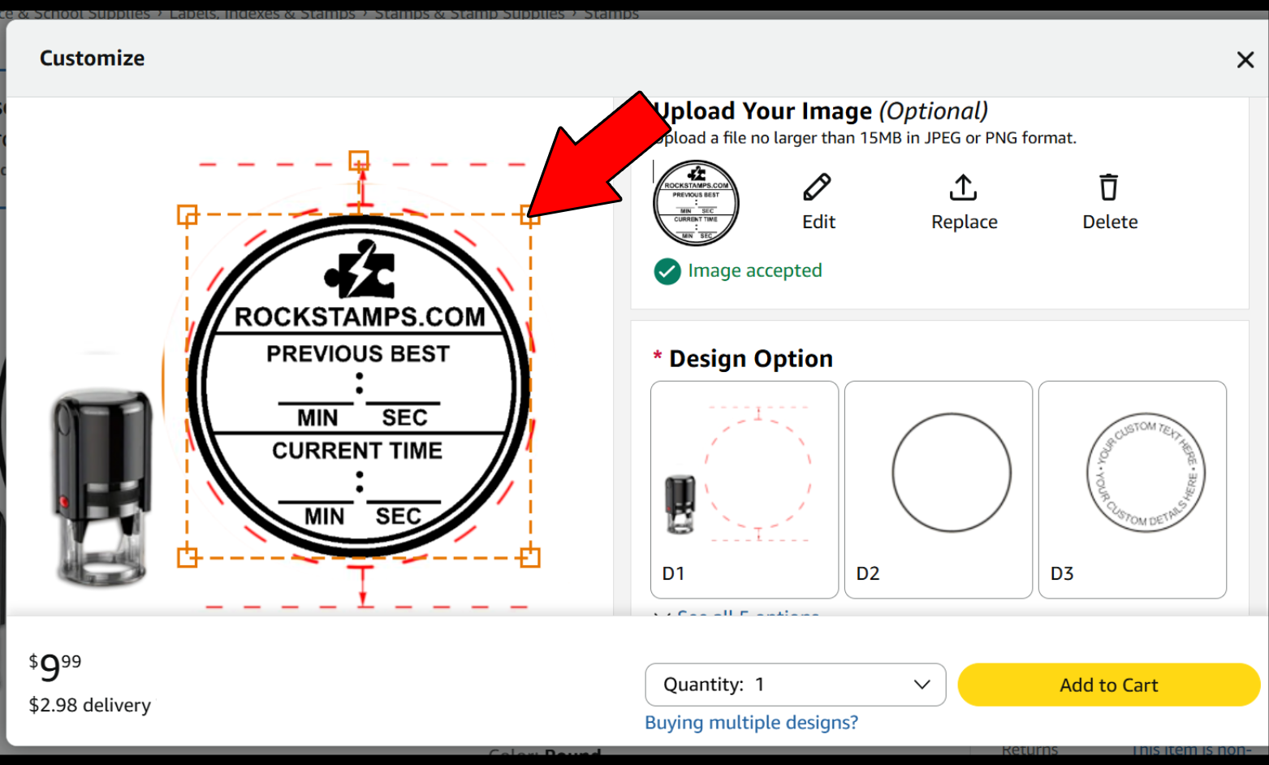The height and width of the screenshot is (765, 1269).
Task: Click the Image accepted status text
Action: (x=755, y=270)
